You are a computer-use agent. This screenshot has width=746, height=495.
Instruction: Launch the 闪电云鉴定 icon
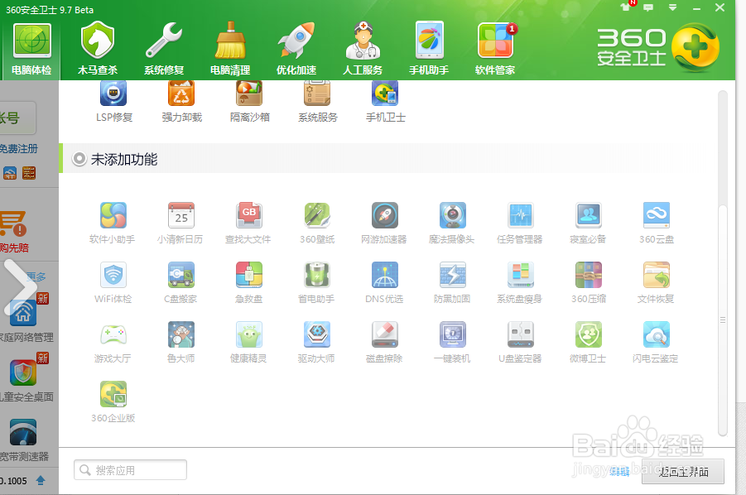656,334
